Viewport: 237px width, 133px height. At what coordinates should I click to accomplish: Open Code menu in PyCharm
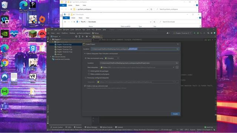point(72,30)
